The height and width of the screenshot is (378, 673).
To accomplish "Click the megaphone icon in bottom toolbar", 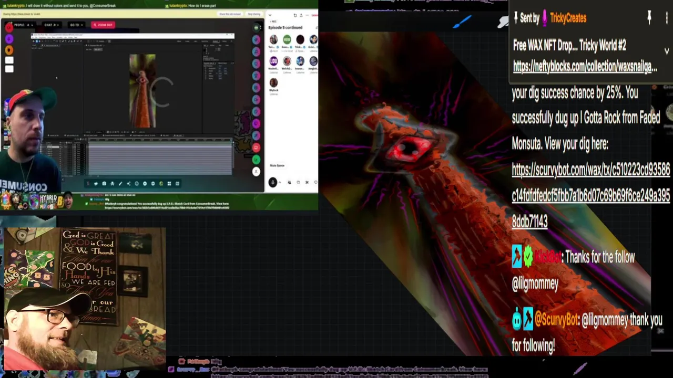I will (x=96, y=184).
